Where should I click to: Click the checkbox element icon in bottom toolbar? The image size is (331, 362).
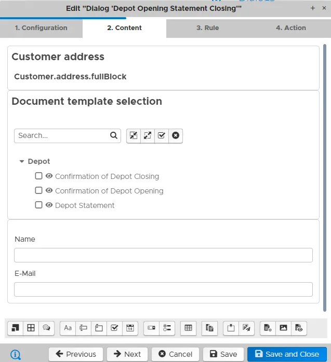114,328
